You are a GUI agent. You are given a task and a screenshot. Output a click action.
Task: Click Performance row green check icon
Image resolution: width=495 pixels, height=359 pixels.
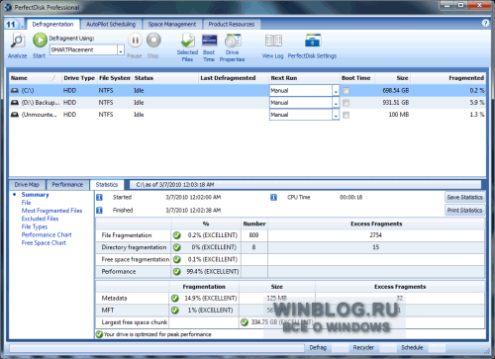177,271
